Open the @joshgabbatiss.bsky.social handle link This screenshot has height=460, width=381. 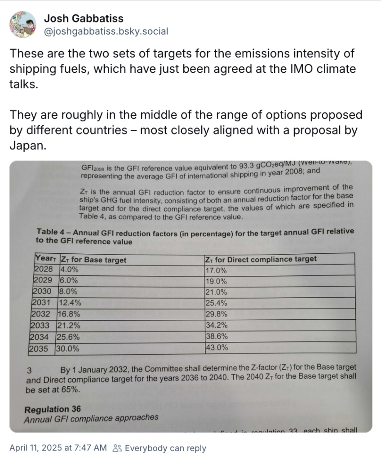106,31
